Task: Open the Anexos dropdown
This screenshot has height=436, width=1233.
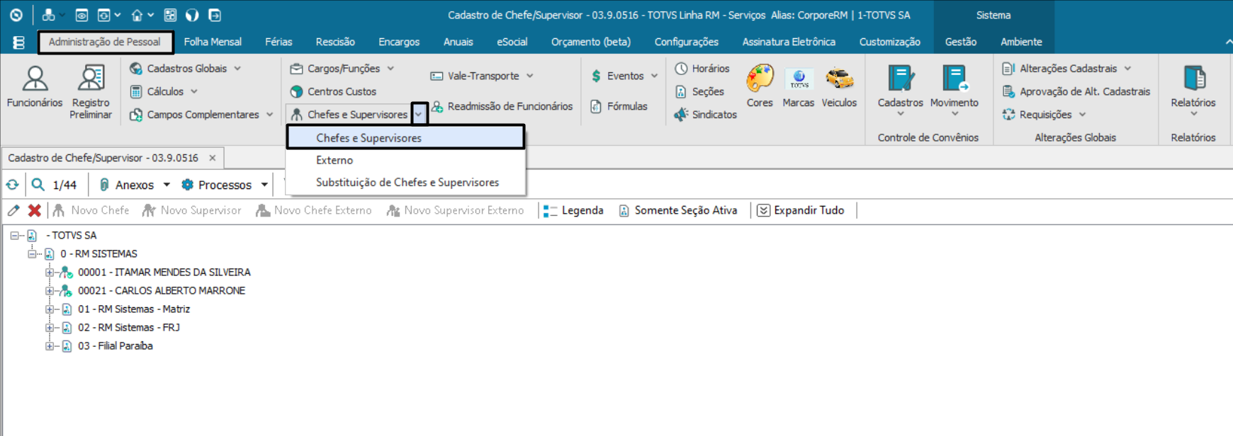Action: pyautogui.click(x=167, y=185)
